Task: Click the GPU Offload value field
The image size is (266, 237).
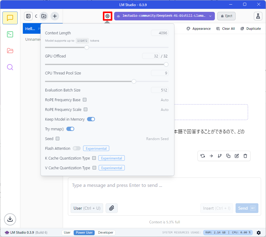Action: click(x=151, y=56)
